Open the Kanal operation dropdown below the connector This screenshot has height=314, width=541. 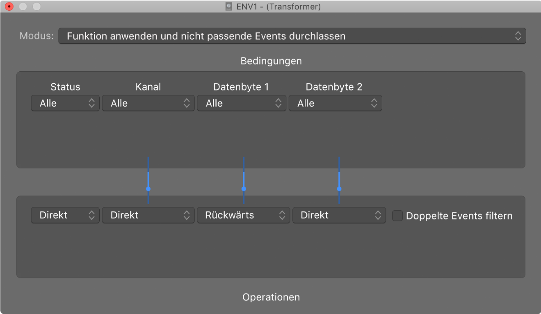click(x=148, y=215)
